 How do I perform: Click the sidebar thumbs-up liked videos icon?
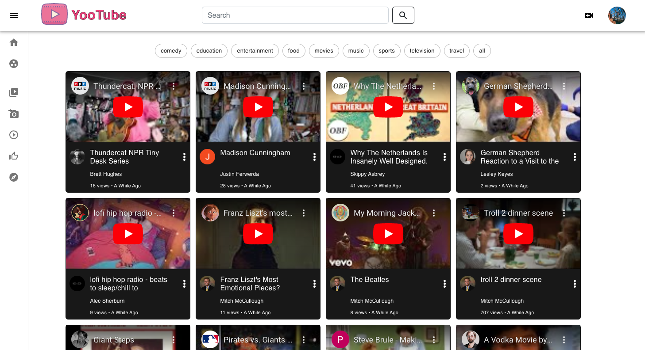[14, 156]
